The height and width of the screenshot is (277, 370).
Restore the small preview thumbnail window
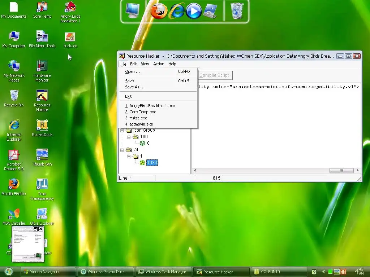point(35,229)
